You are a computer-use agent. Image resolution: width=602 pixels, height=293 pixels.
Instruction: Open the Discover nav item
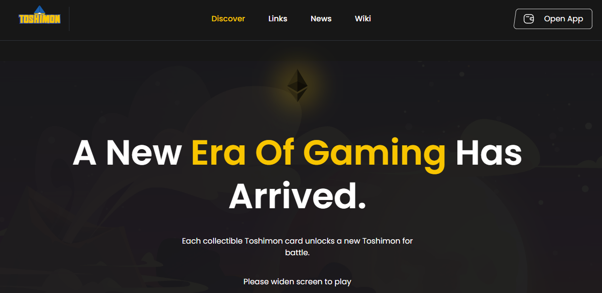coord(228,19)
